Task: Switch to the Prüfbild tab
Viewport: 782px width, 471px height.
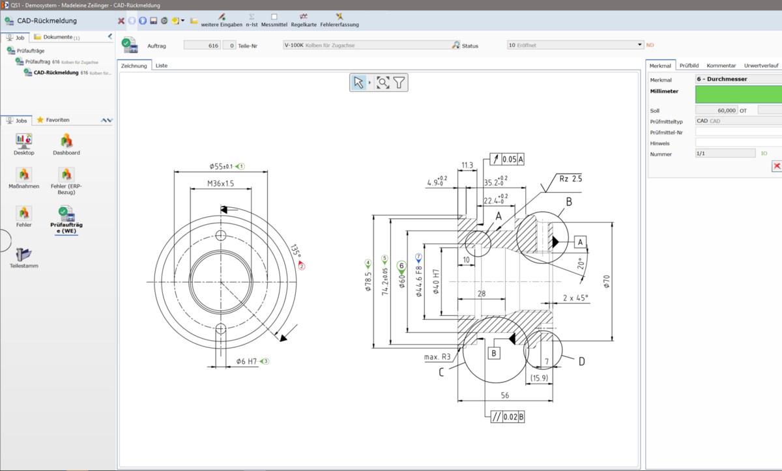Action: tap(689, 66)
